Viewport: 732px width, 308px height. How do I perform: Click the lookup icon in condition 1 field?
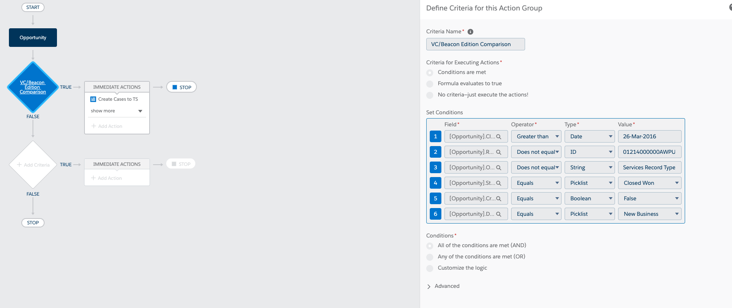(499, 137)
